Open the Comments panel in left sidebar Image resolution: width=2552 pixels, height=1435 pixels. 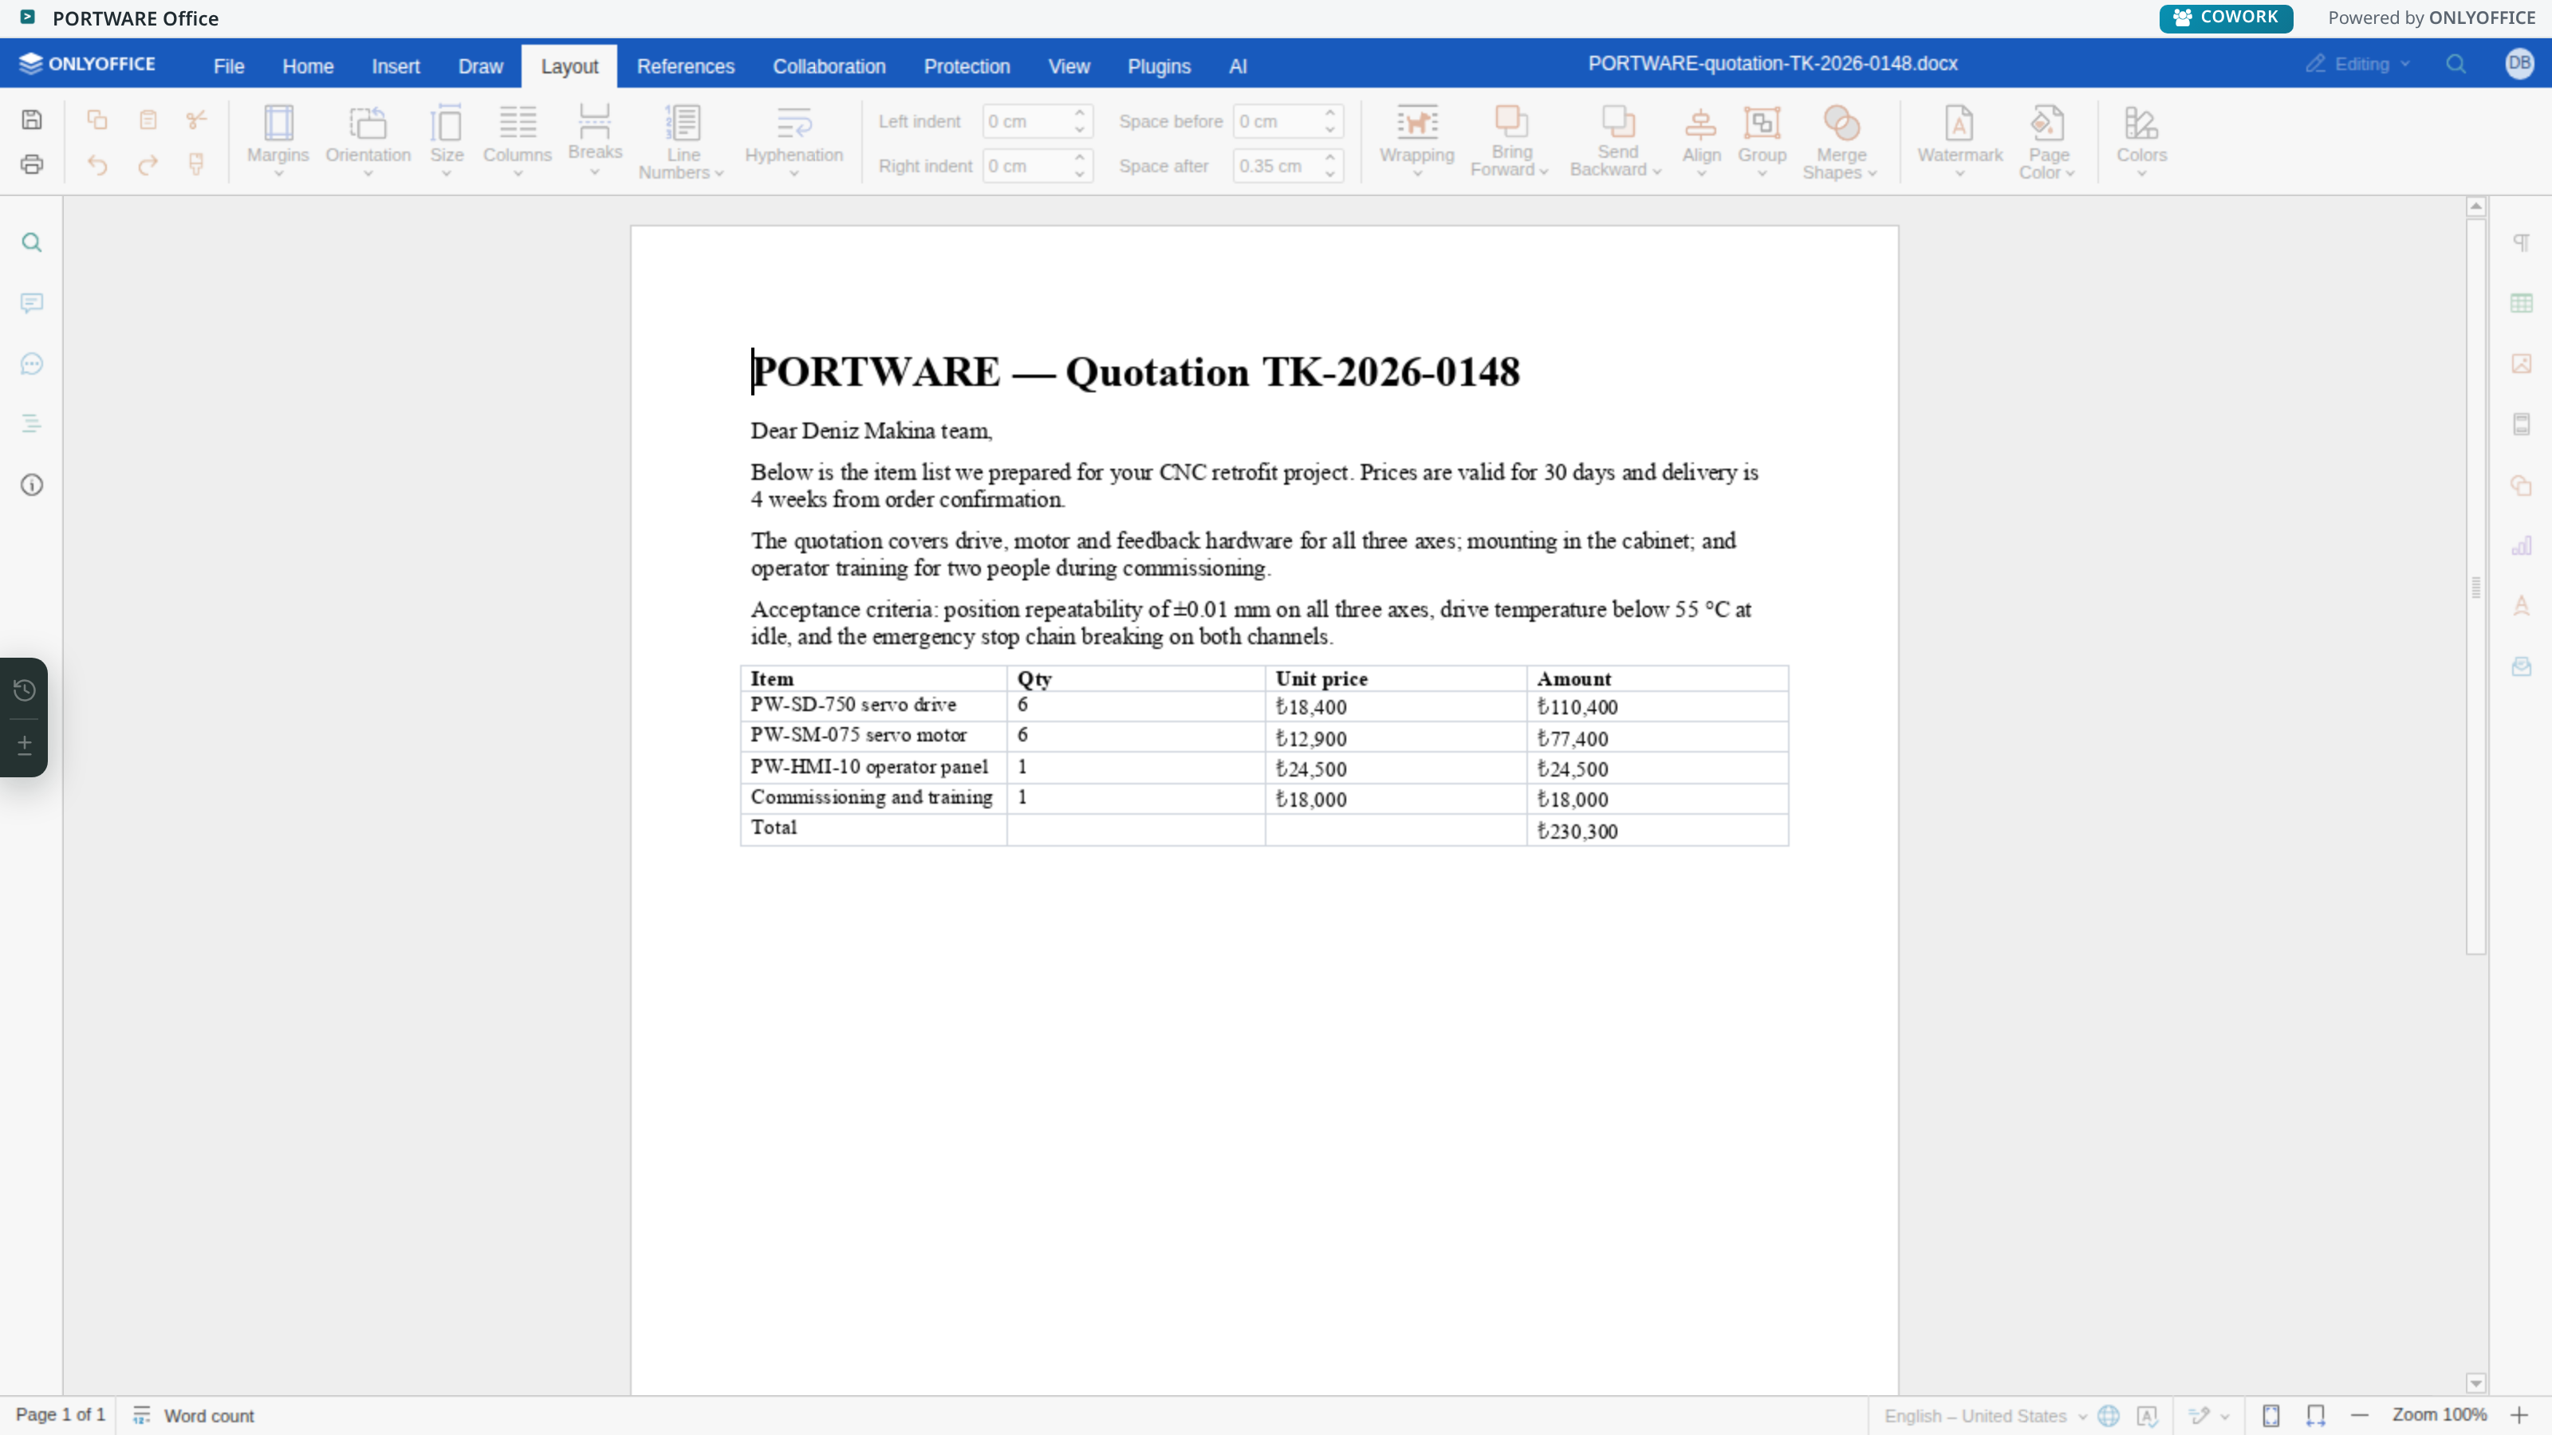tap(32, 303)
